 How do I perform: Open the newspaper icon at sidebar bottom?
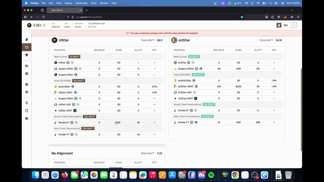pos(27,118)
